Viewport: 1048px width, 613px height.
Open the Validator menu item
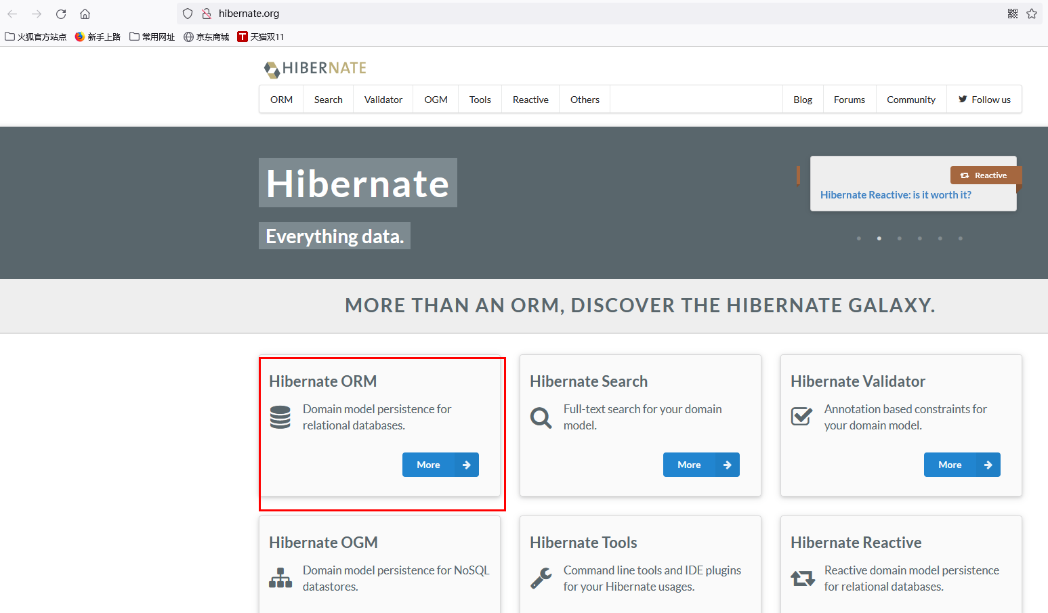tap(383, 100)
